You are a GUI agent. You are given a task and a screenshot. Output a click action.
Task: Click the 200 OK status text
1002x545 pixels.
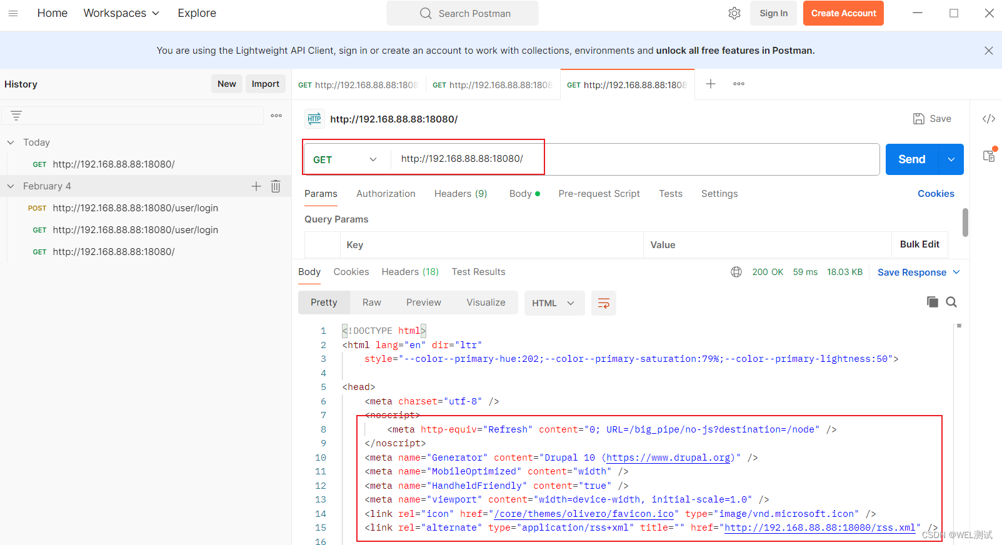(x=768, y=272)
